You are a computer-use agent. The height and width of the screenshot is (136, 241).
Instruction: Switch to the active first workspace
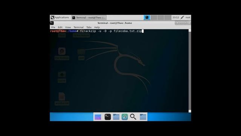pos(147,17)
